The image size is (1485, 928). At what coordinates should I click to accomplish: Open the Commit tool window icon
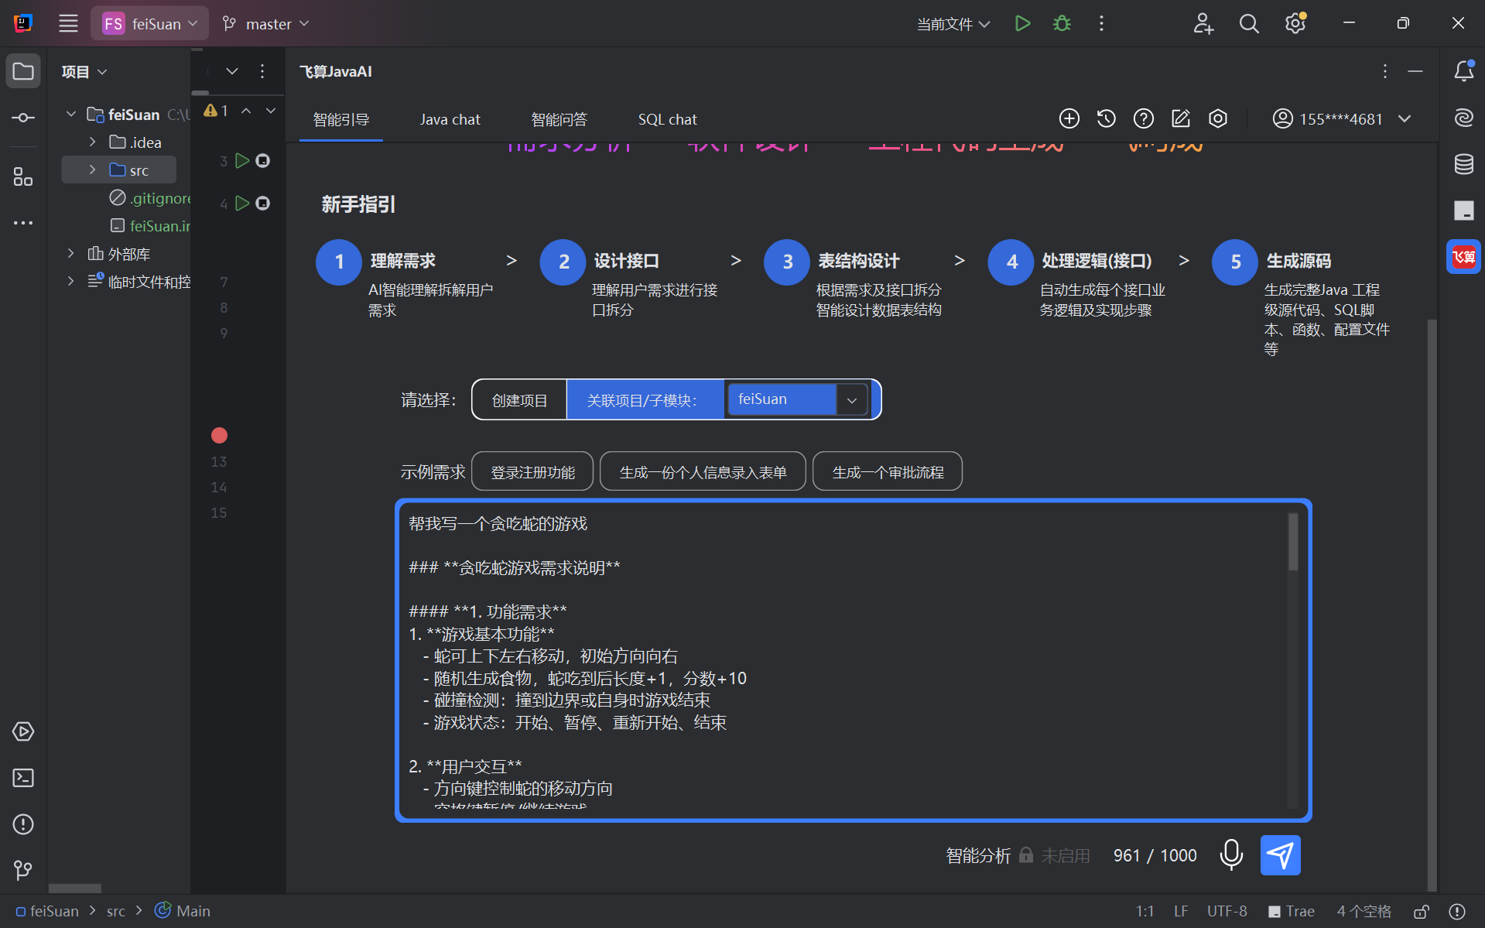click(x=23, y=118)
